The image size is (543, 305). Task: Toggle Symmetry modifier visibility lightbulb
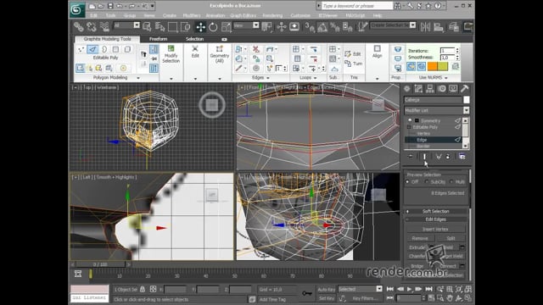(x=410, y=120)
